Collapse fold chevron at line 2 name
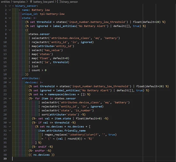This screenshot has height=162, width=176. (10, 10)
